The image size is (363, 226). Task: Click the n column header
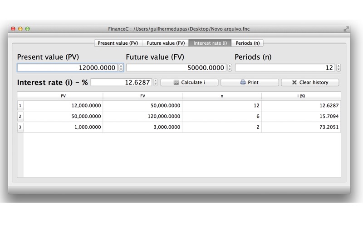coord(222,96)
